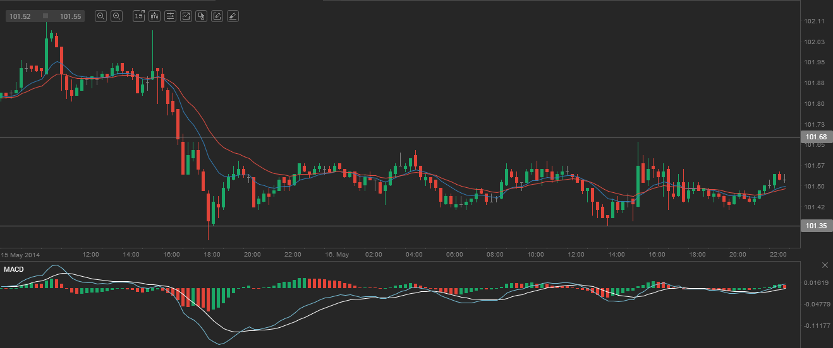Click the 102.11 price scale value
The image size is (833, 348).
click(x=814, y=21)
